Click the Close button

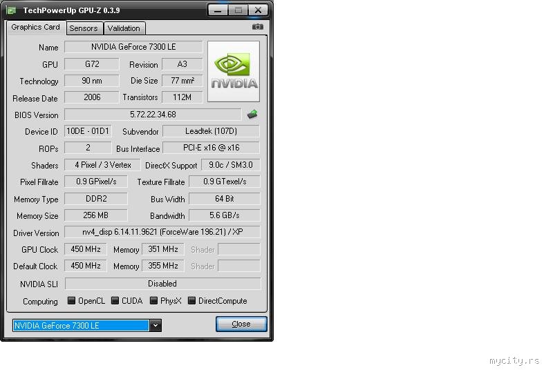(241, 324)
